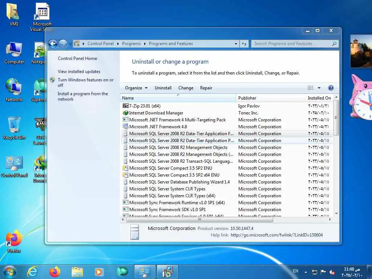Select 7-Zip 23.01 (x64) entry

pos(227,106)
